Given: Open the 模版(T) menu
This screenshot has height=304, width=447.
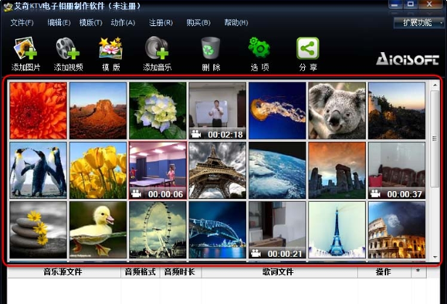Looking at the screenshot, I should tap(91, 22).
